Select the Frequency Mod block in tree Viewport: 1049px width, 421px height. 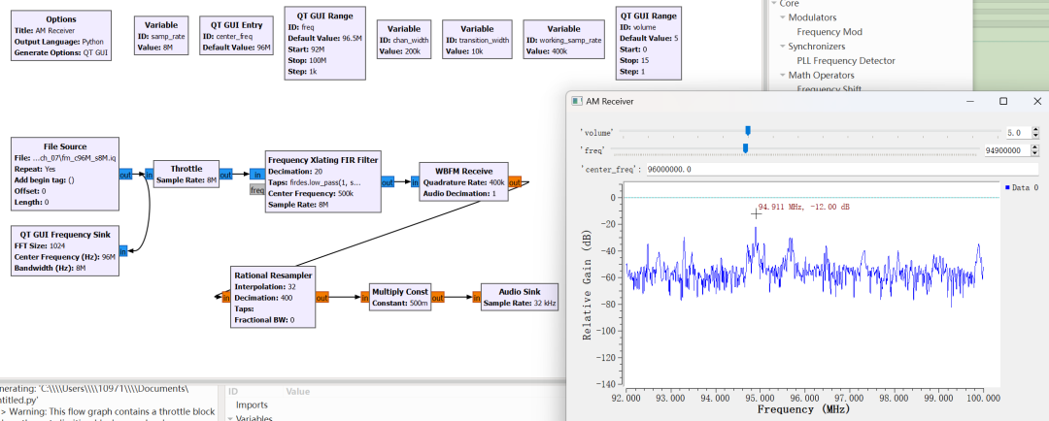(x=829, y=32)
